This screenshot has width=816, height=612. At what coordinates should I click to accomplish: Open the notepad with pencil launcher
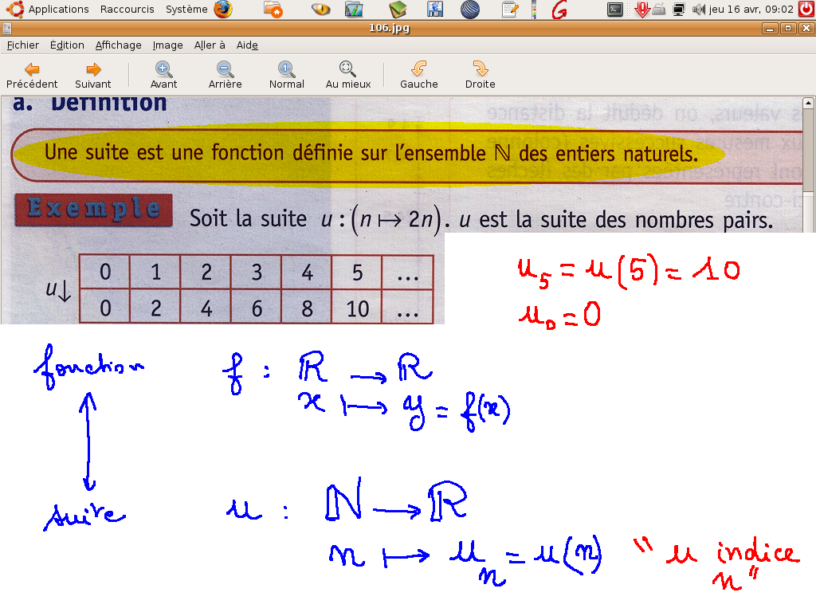pyautogui.click(x=510, y=10)
